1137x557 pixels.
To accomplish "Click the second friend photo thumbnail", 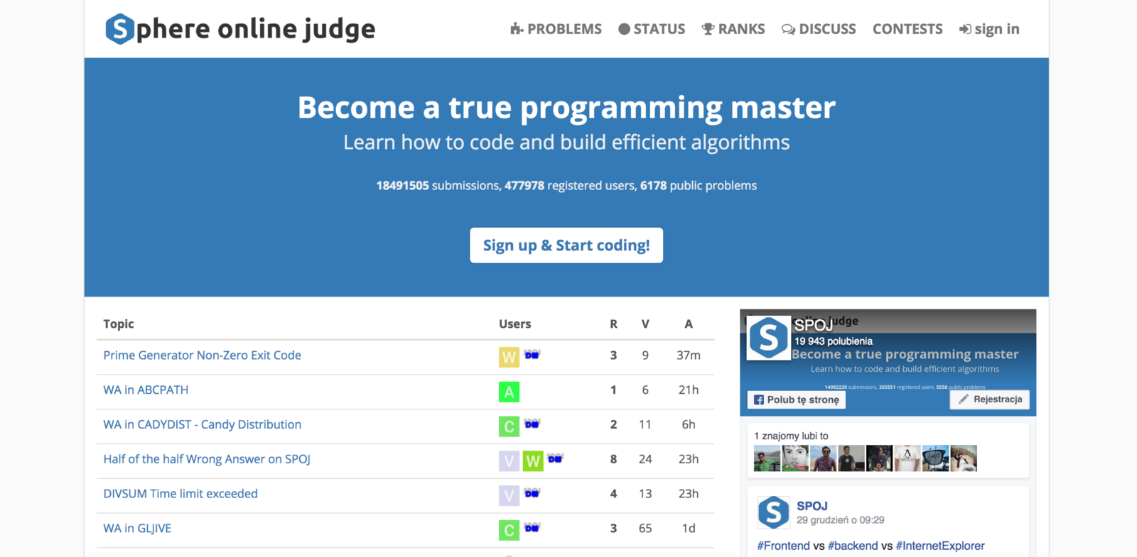I will [x=795, y=458].
